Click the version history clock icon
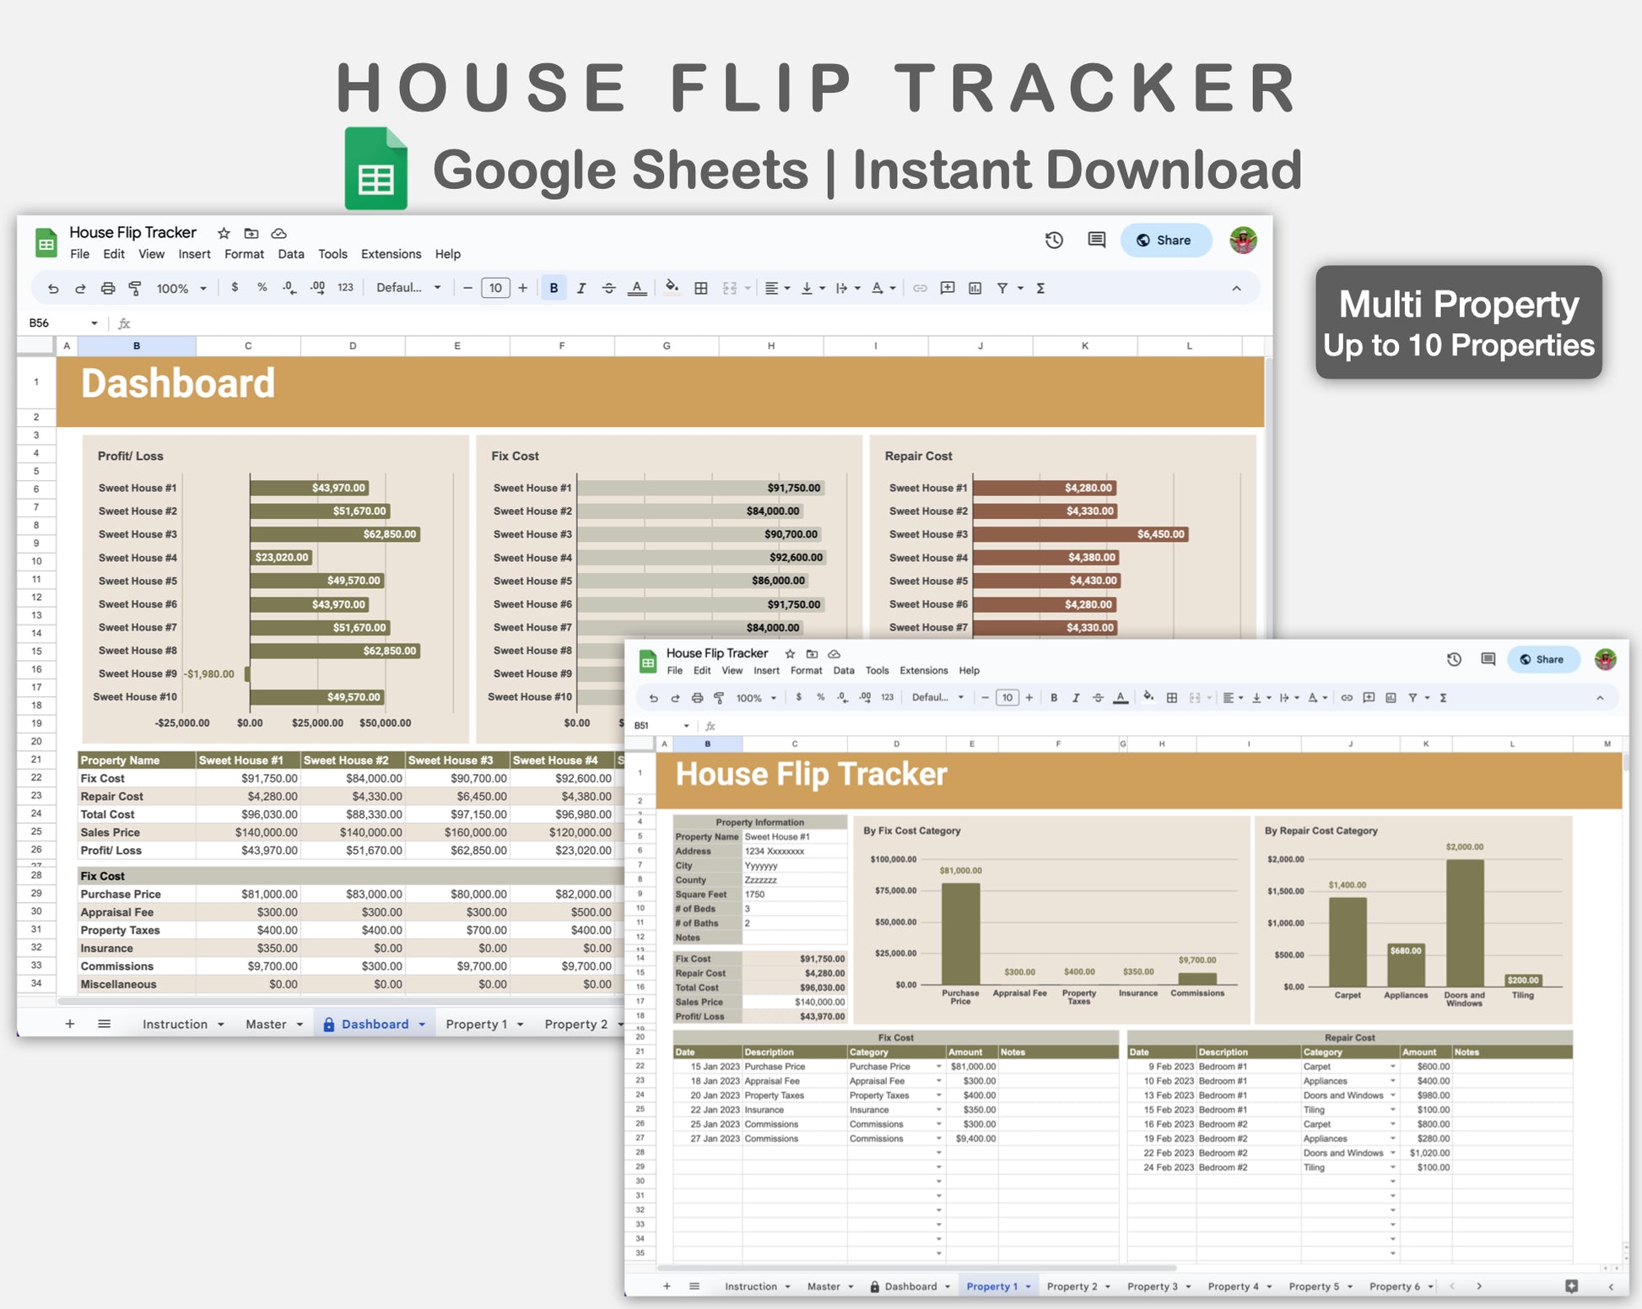Screen dimensions: 1642x1309 coord(1054,241)
